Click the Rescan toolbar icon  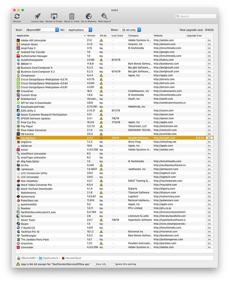17,16
